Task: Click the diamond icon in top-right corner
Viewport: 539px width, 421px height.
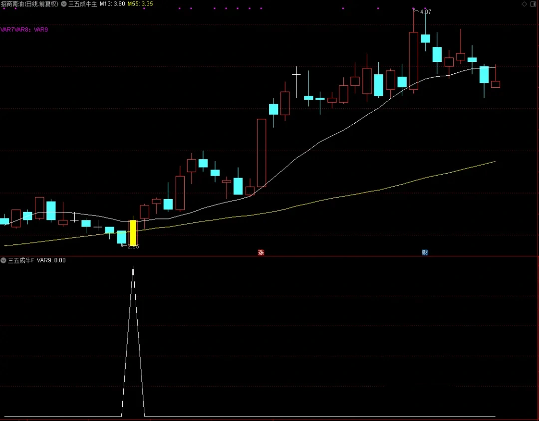Action: [524, 4]
